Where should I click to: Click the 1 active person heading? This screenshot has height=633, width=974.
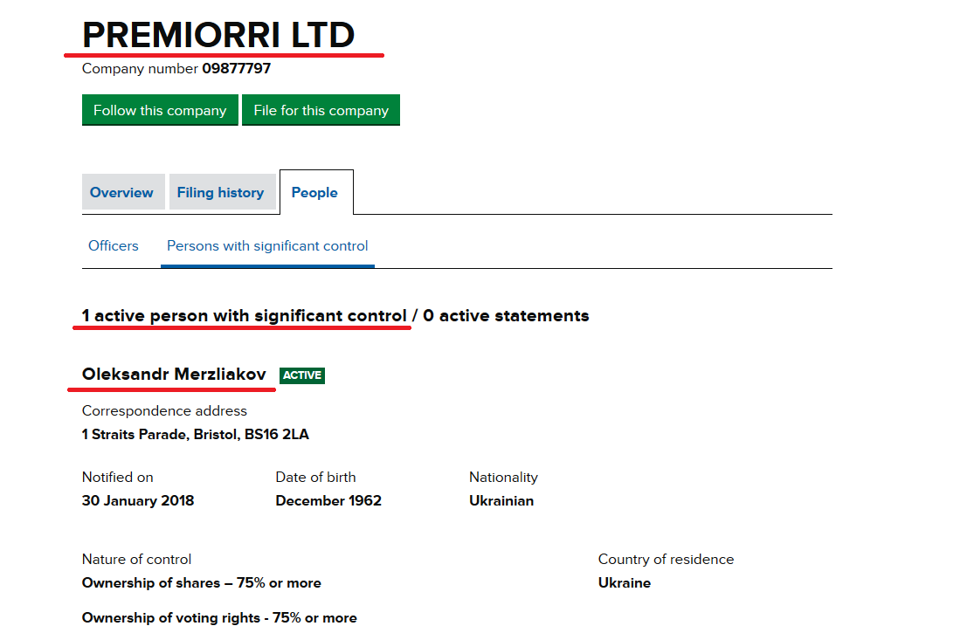[x=244, y=316]
